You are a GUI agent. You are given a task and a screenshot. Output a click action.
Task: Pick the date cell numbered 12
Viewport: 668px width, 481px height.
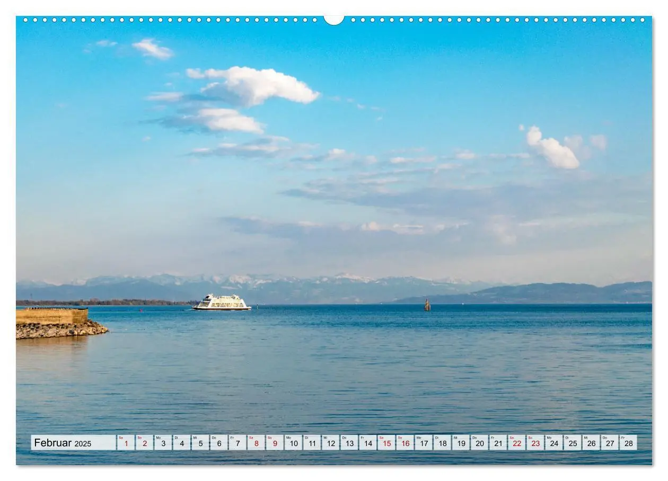coord(330,443)
